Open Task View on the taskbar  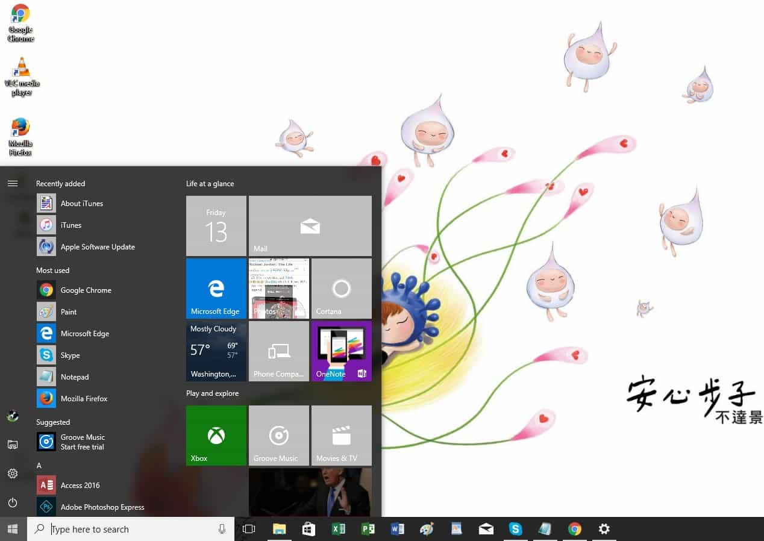(249, 529)
